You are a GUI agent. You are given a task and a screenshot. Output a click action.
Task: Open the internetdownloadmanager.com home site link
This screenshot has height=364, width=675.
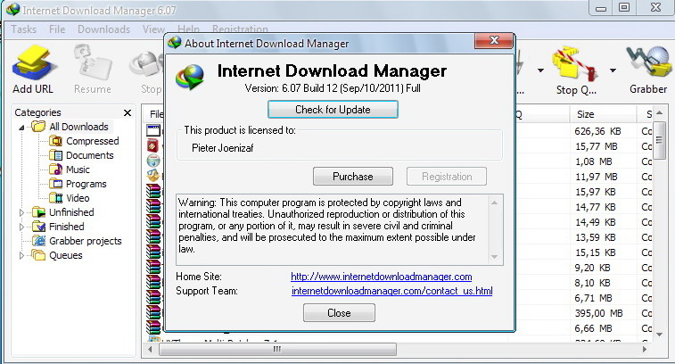tap(382, 277)
